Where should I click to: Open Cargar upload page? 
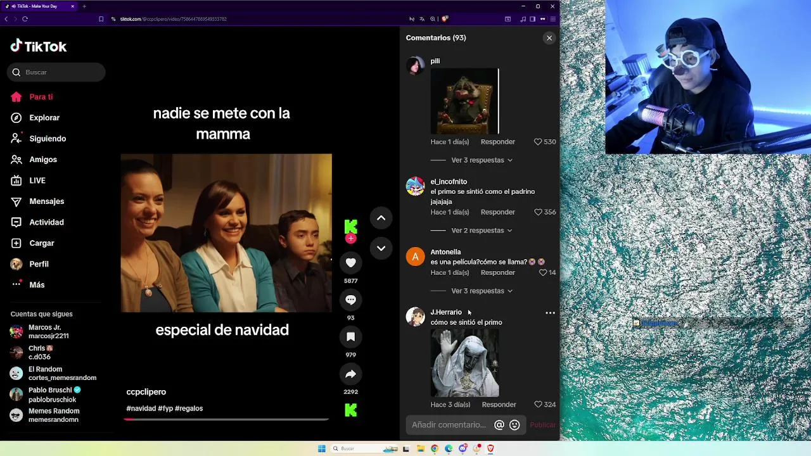point(42,243)
